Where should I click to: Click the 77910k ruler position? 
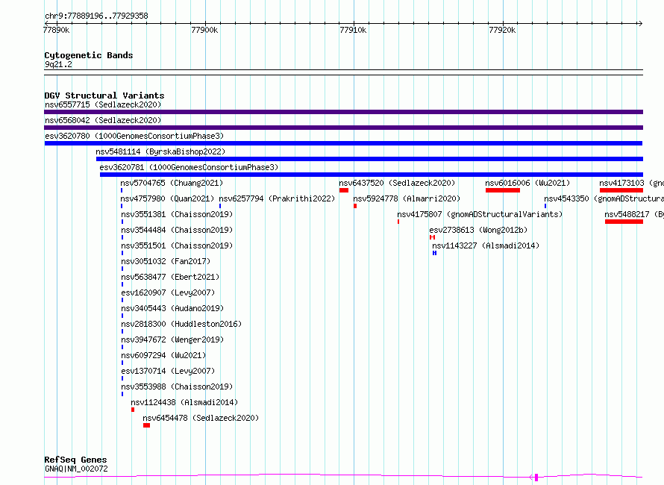coord(354,30)
